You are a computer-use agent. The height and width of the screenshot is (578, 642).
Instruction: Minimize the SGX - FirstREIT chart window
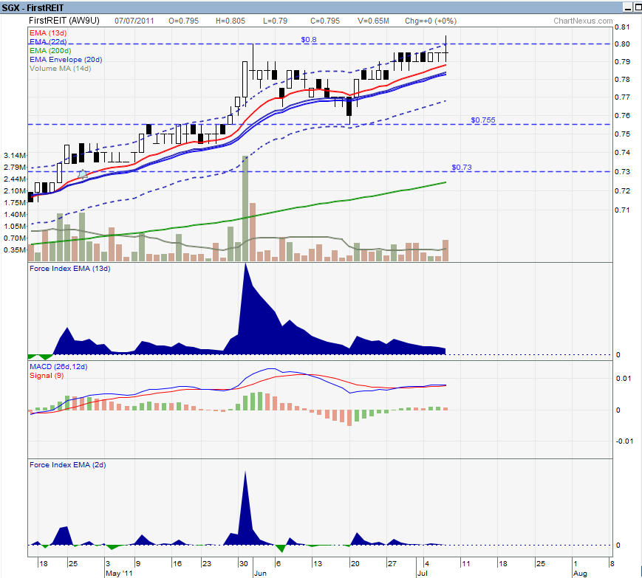(627, 7)
